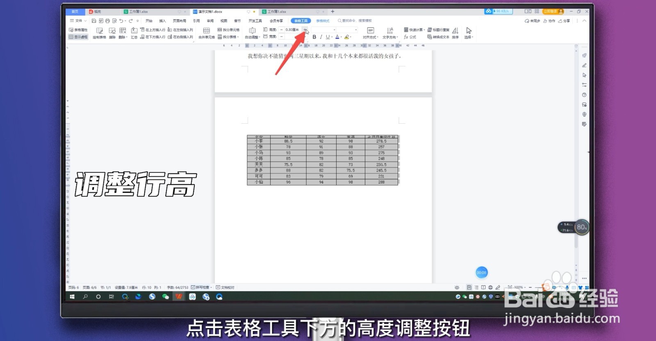
Task: Click the width minus stepper button
Action: click(x=281, y=37)
